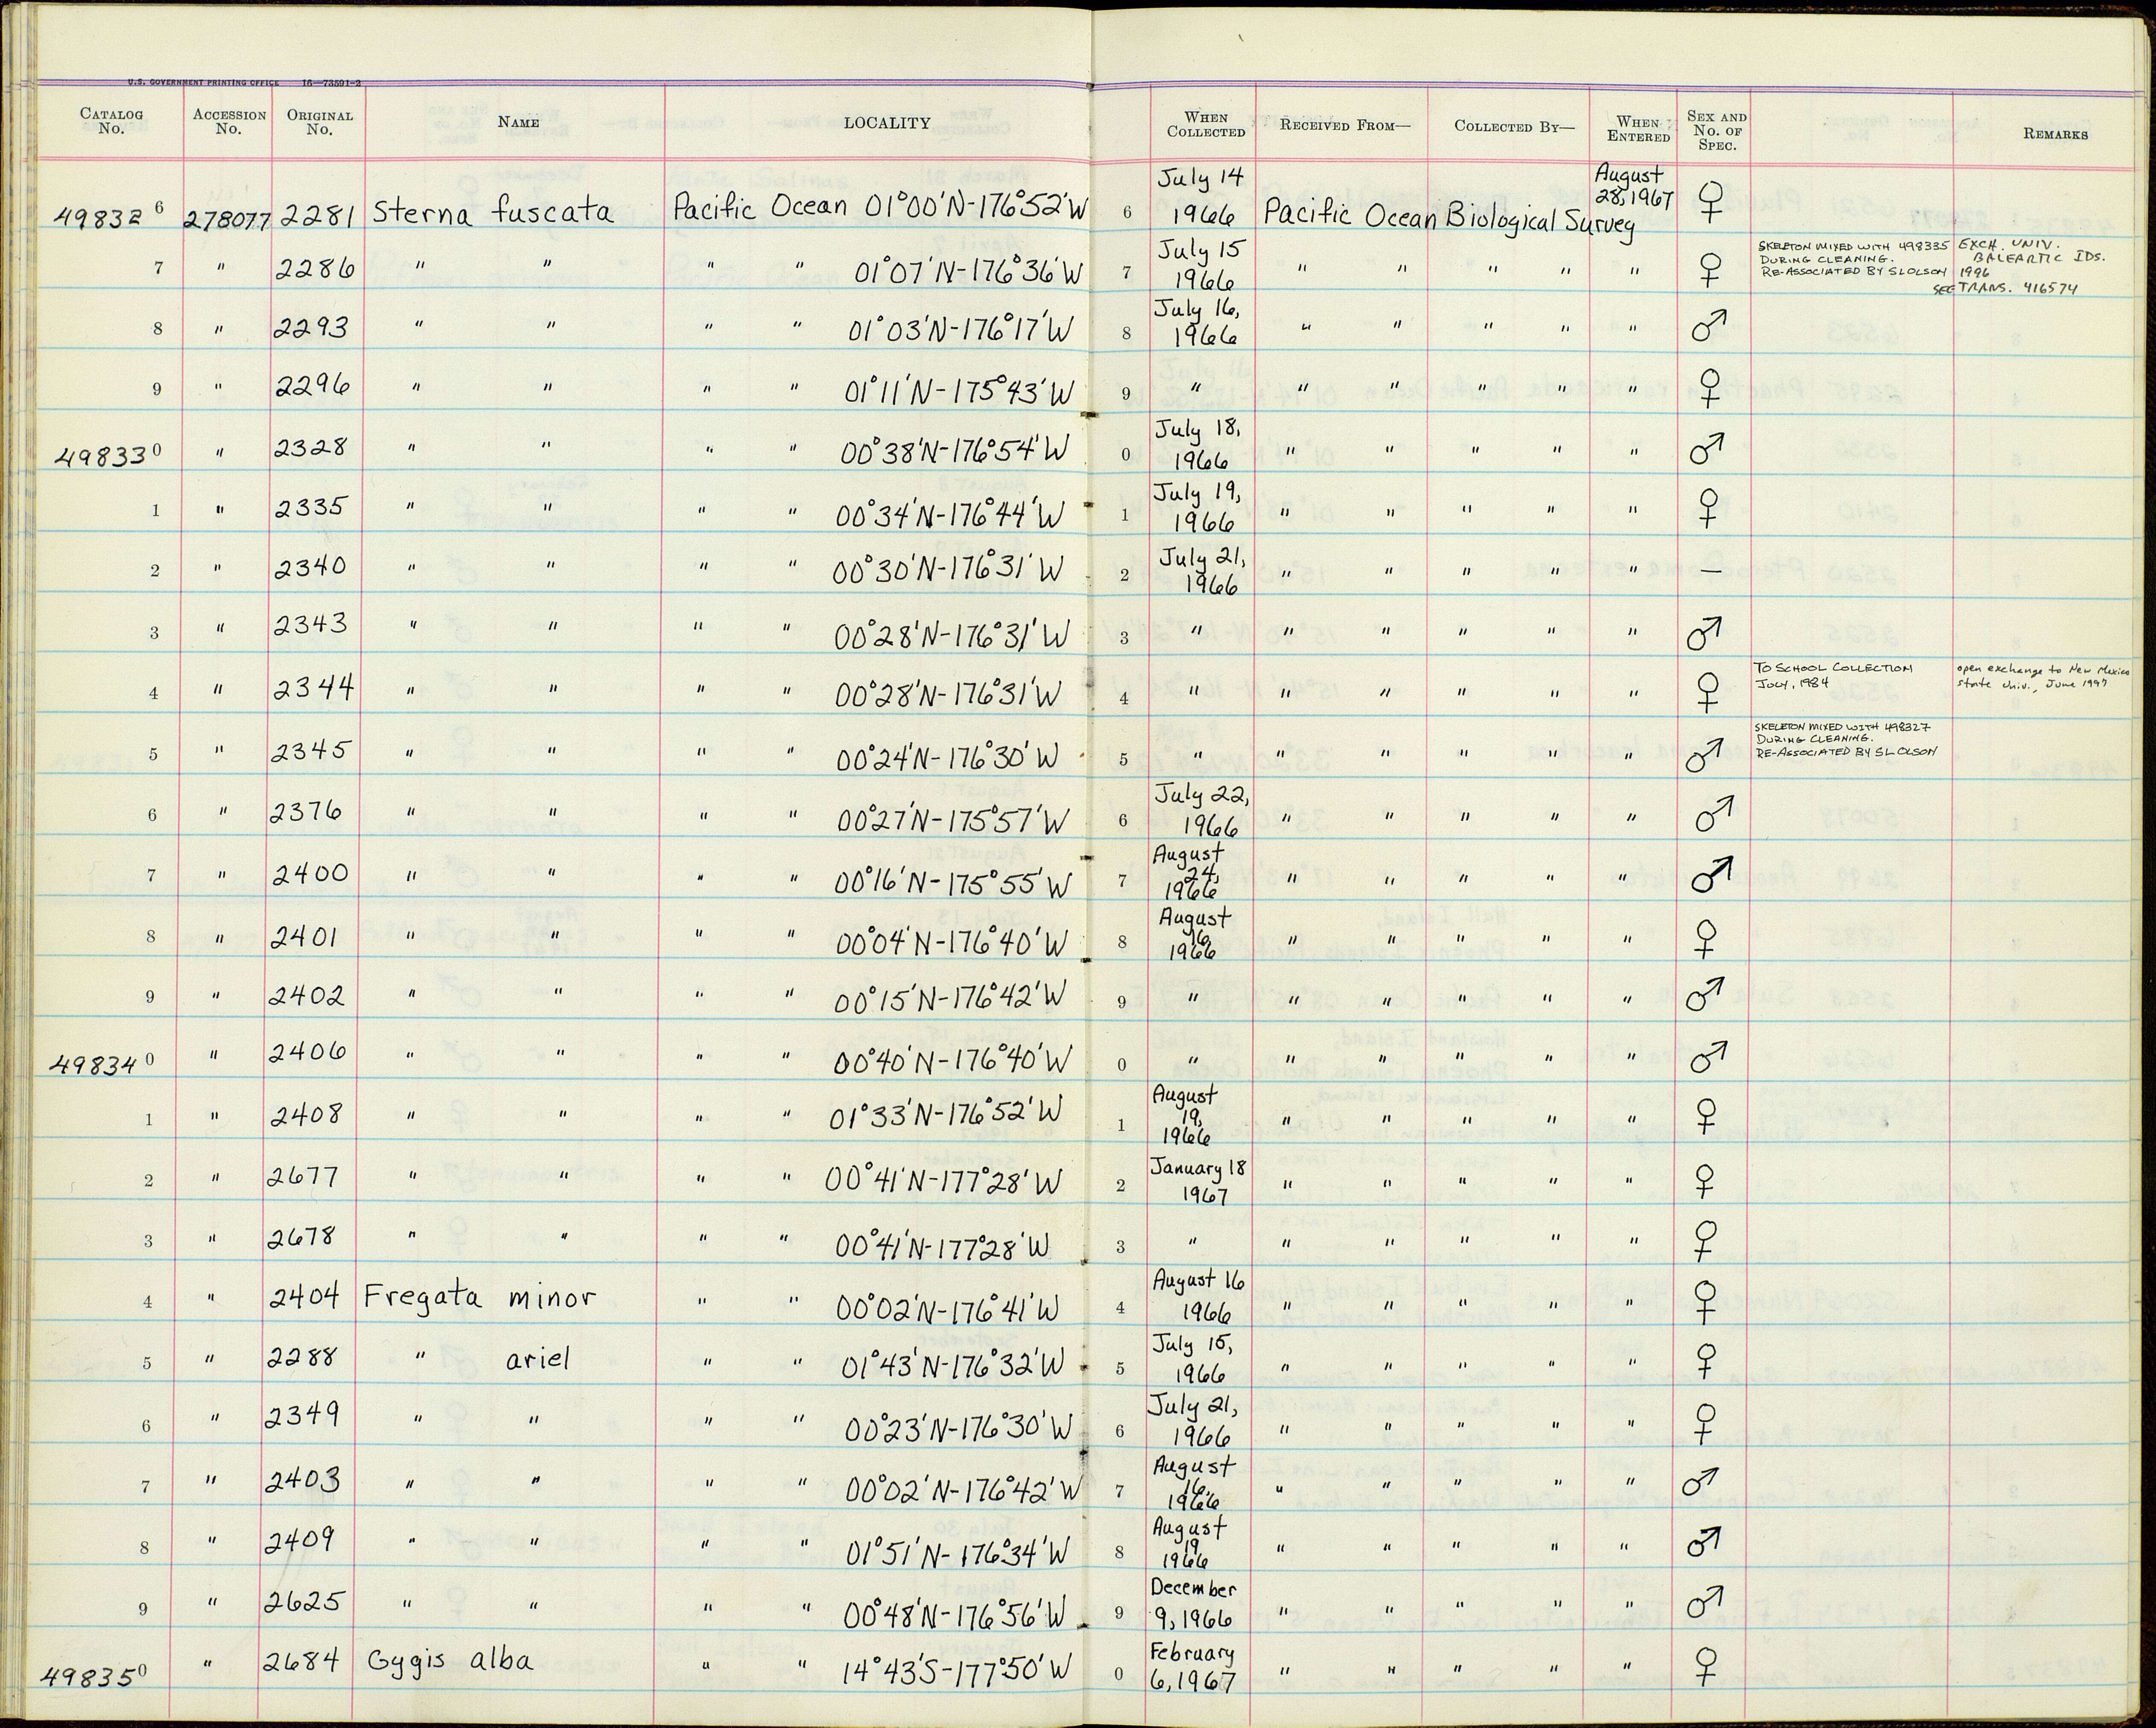This screenshot has width=2156, height=1728.
Task: Click coordinates 00°04'N-176°40'W
Action: (x=953, y=942)
